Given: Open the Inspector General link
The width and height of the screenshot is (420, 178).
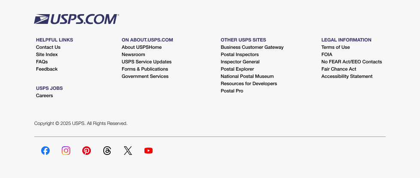Looking at the screenshot, I should 240,62.
